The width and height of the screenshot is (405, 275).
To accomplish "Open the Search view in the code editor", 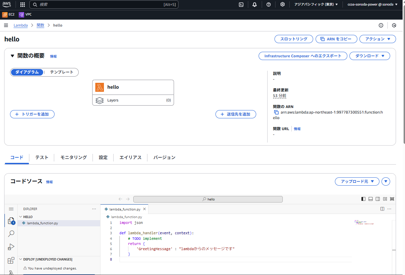I will [11, 233].
